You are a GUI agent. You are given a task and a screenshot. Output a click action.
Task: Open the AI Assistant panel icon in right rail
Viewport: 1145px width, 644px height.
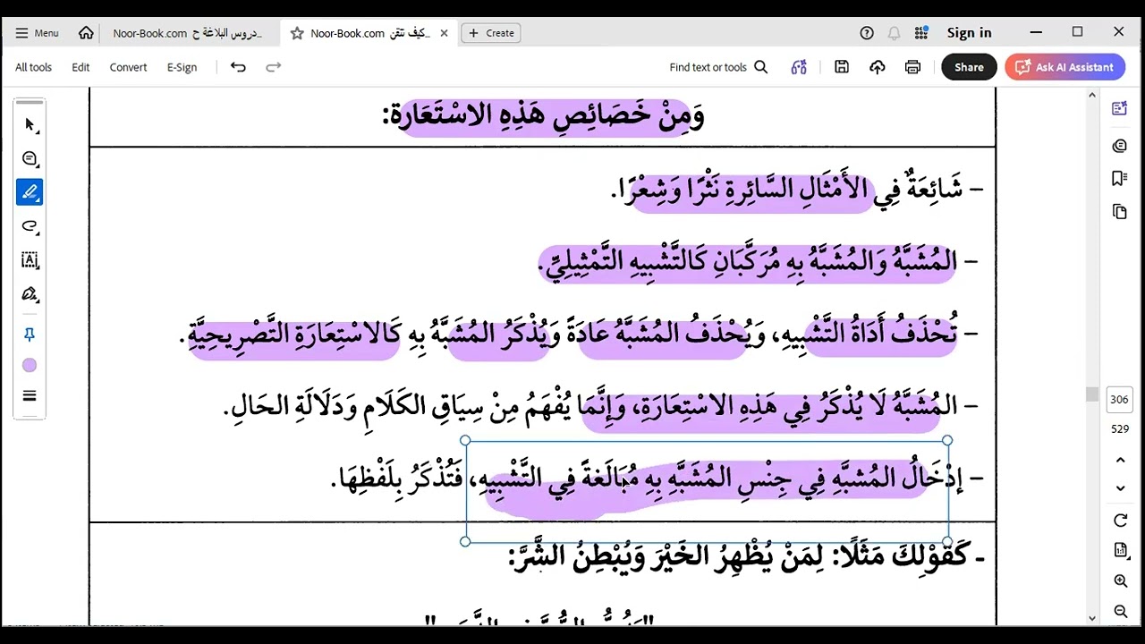(1119, 108)
